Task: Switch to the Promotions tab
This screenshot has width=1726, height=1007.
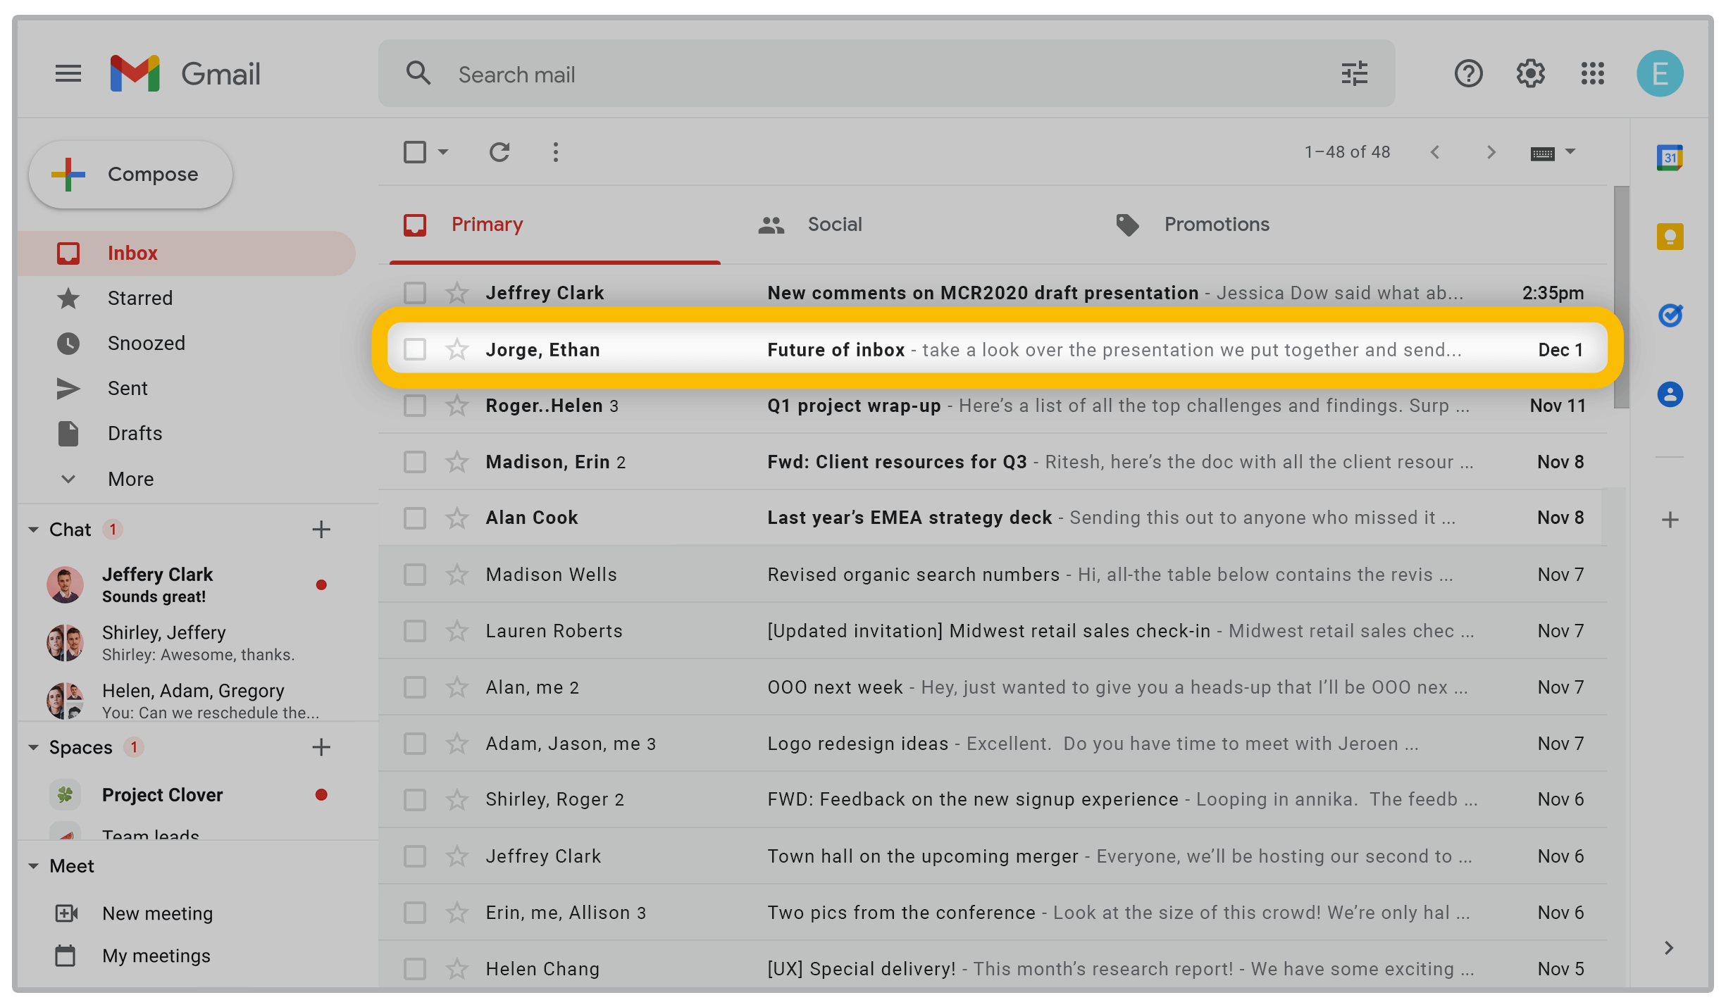Action: (1216, 225)
